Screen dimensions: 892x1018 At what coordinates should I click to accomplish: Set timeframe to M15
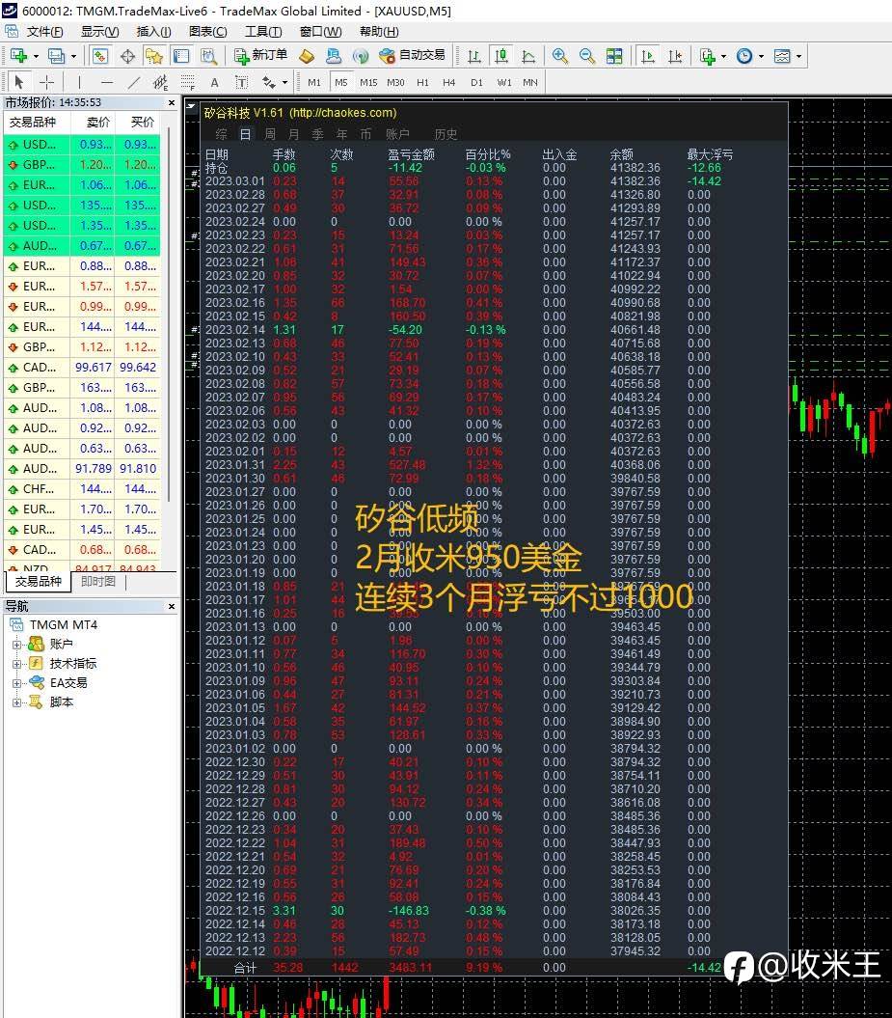(x=367, y=82)
